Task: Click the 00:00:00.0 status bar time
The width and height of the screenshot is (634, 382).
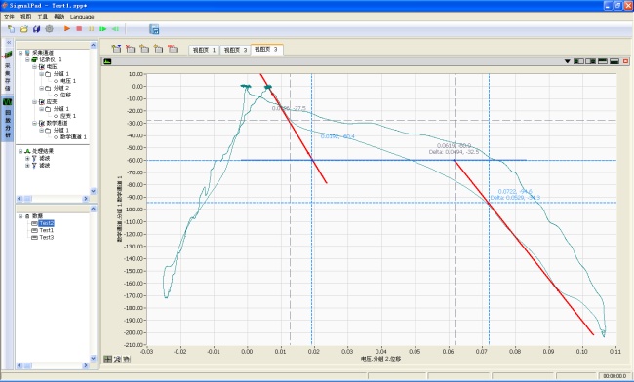Action: point(614,376)
